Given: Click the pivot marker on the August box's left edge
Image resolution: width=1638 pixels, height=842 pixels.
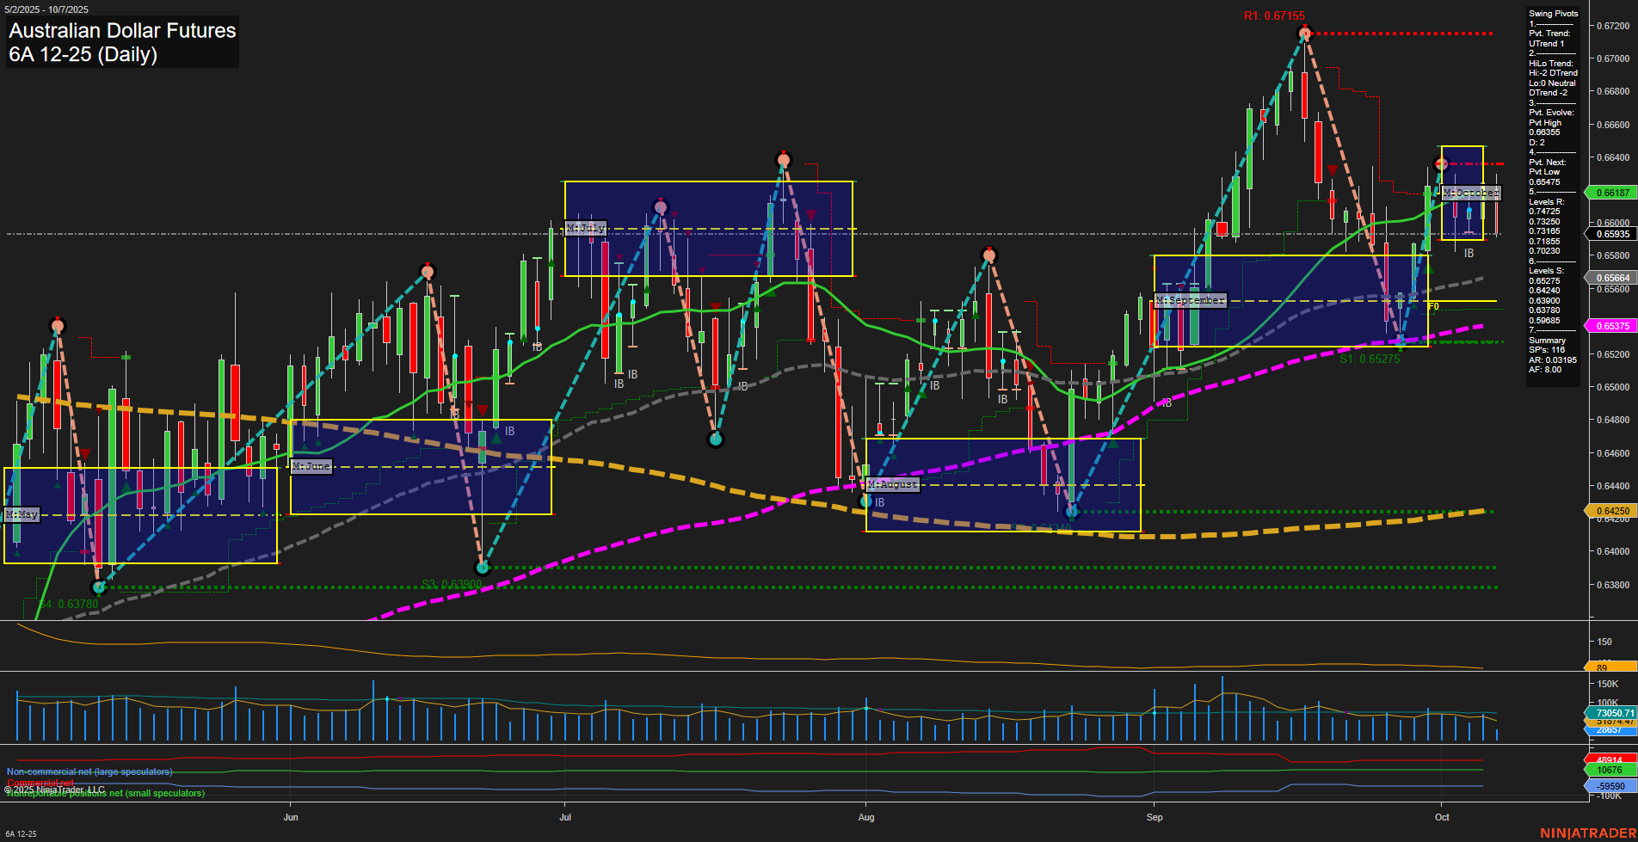Looking at the screenshot, I should [866, 501].
